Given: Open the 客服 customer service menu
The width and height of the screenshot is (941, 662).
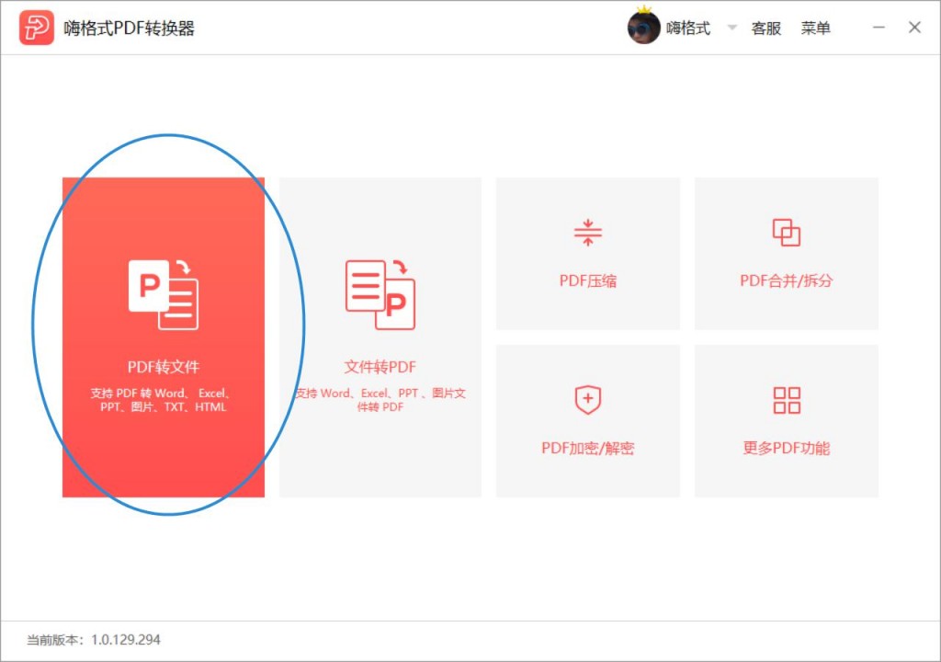Looking at the screenshot, I should tap(766, 29).
